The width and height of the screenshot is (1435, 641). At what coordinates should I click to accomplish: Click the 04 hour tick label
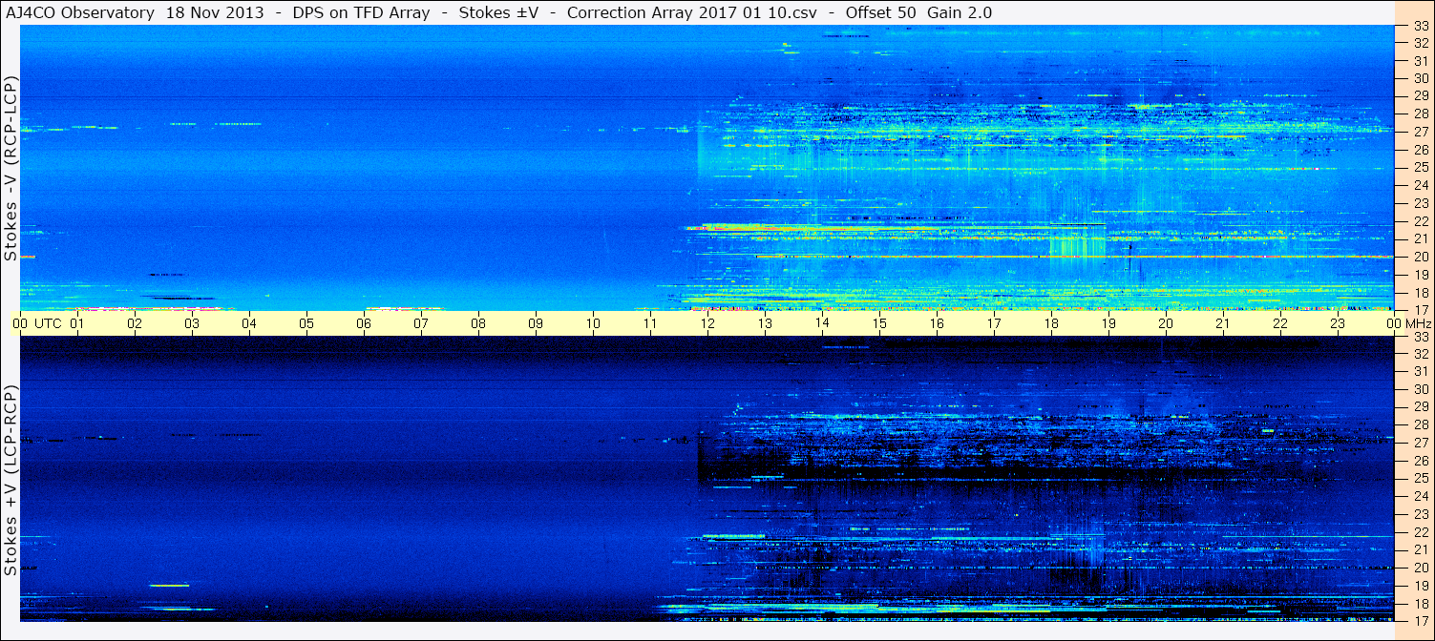click(249, 323)
